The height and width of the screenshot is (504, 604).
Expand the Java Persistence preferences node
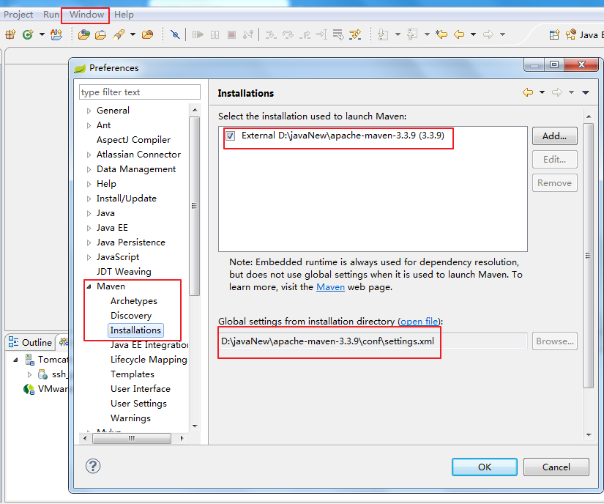pyautogui.click(x=89, y=242)
